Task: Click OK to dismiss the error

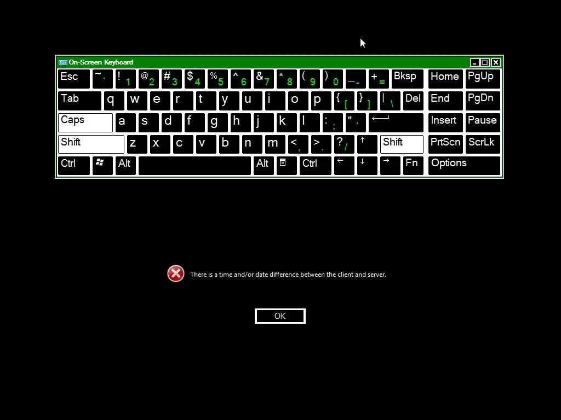Action: click(280, 316)
